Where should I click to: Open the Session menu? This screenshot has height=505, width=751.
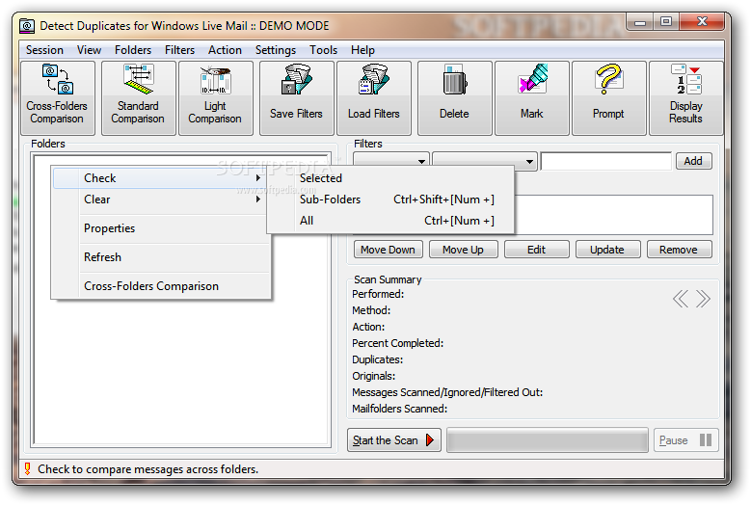(44, 50)
